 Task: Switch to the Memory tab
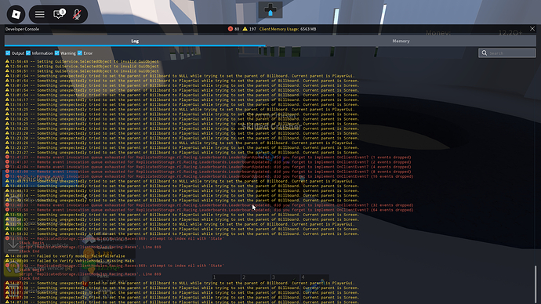pos(401,41)
